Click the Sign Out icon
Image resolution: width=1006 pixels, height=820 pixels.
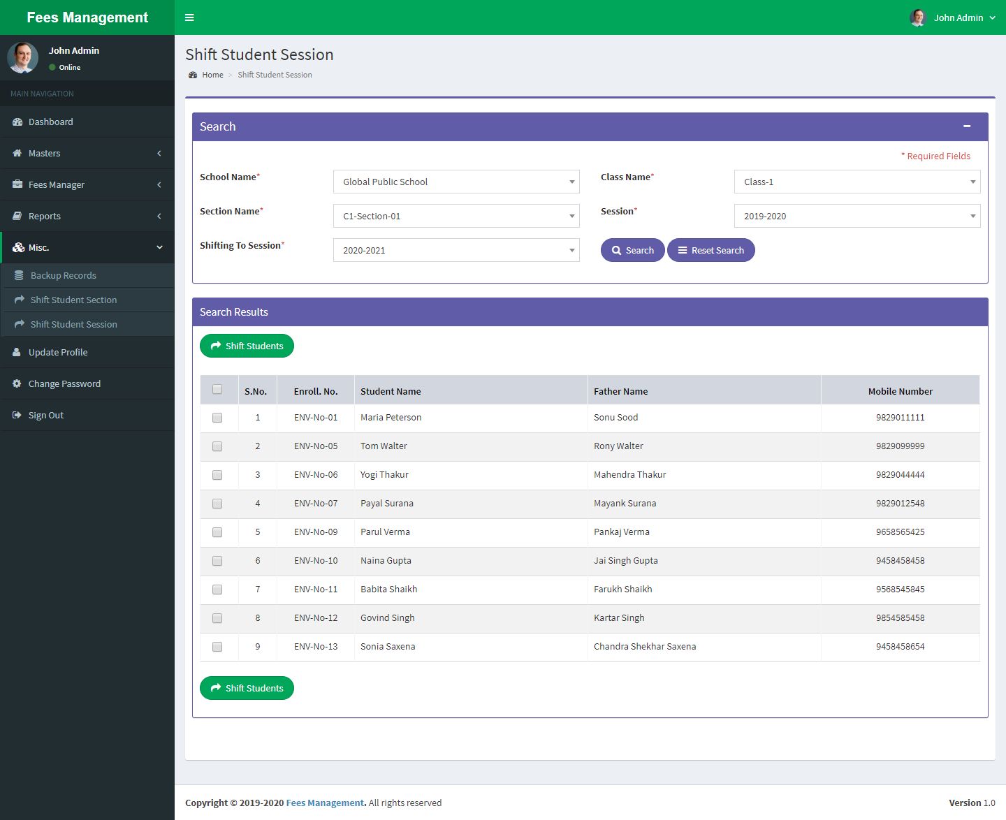pos(17,416)
